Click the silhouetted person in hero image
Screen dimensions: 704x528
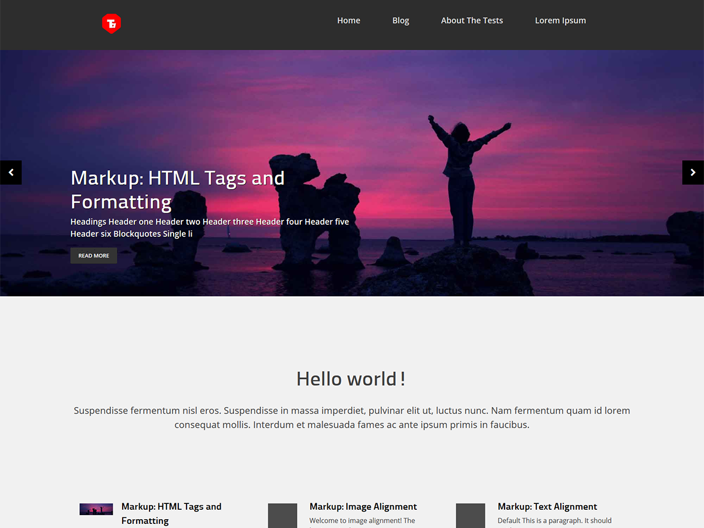click(463, 176)
